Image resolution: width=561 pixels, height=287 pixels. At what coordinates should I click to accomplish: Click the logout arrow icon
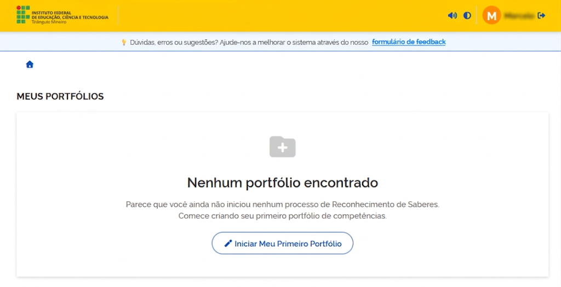coord(542,15)
